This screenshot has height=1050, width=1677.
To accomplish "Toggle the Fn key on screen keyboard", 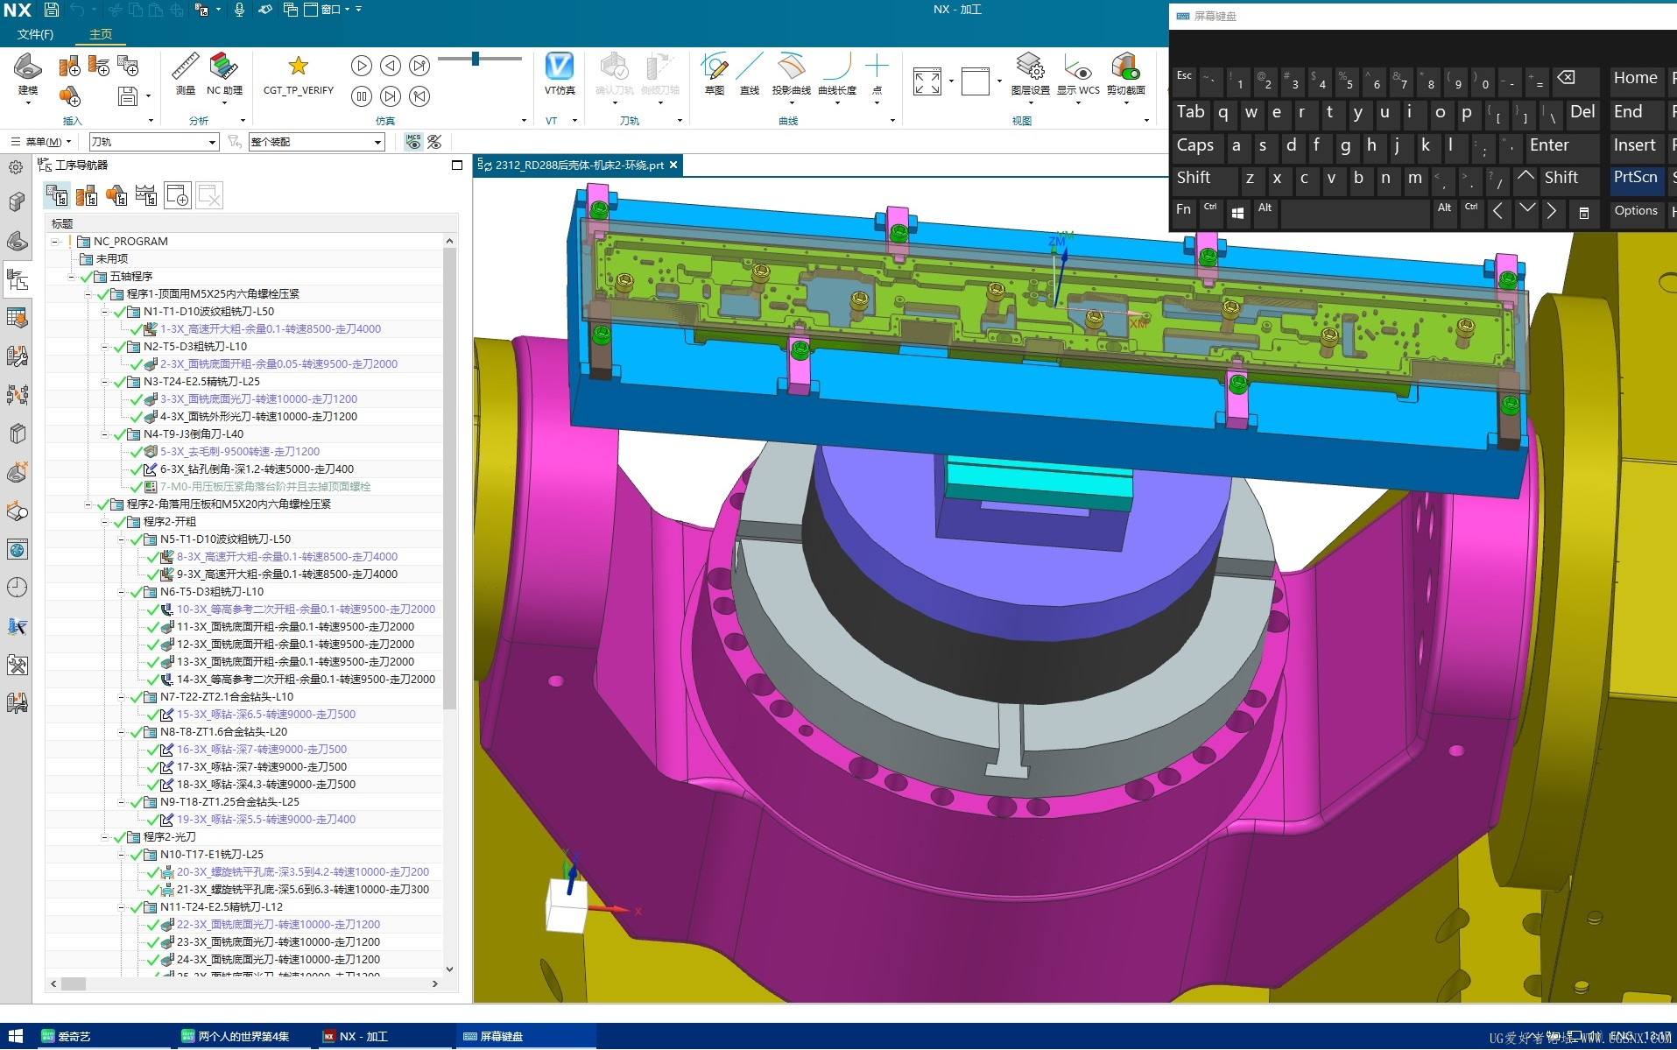I will [x=1183, y=210].
